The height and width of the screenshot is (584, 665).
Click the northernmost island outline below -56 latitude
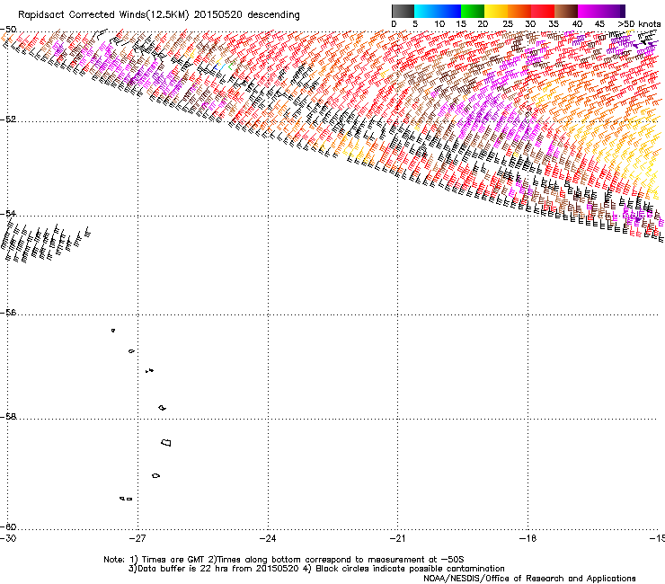(x=113, y=331)
